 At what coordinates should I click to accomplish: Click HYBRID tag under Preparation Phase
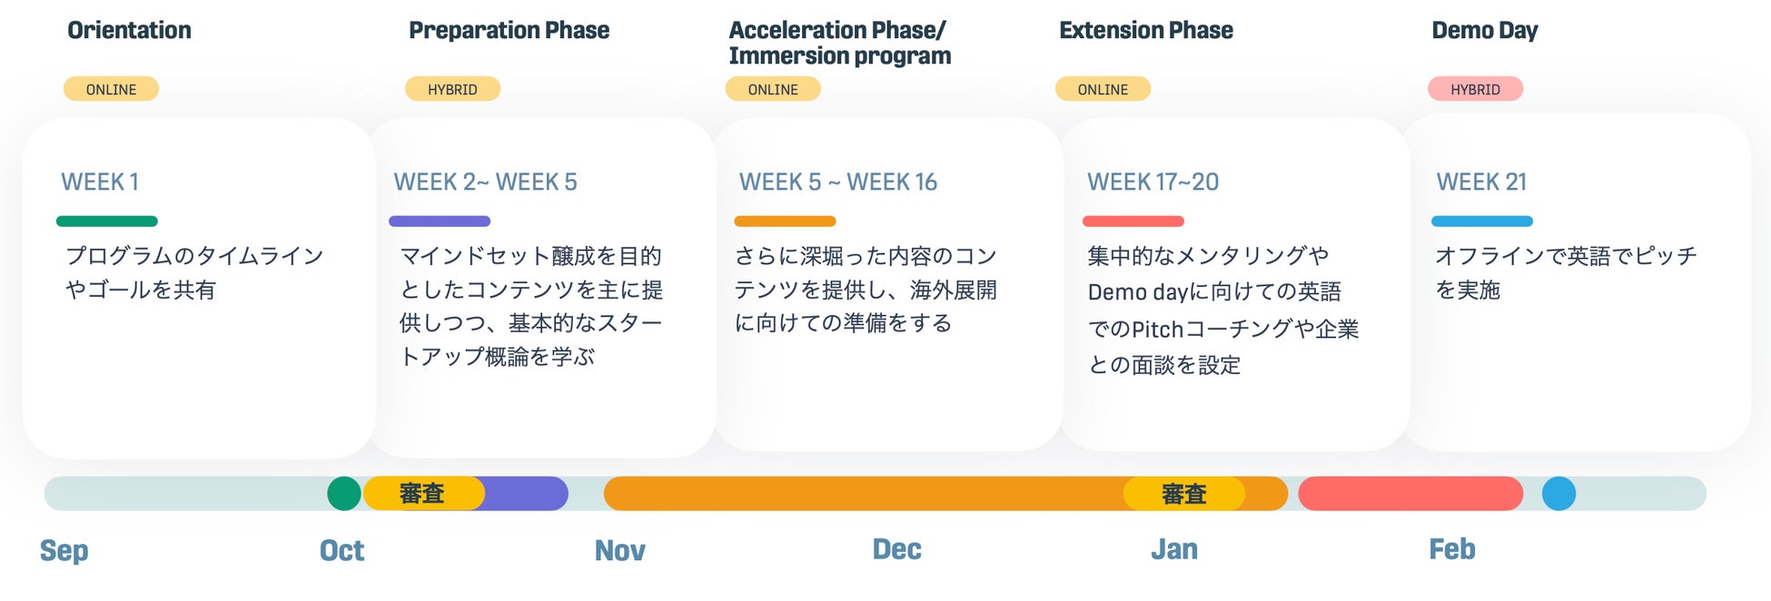click(x=452, y=89)
